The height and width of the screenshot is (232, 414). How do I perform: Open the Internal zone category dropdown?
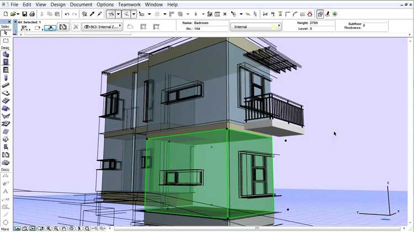coord(256,27)
